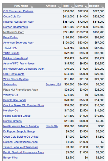Select Tavern League of Wisconsin link

coord(20,147)
